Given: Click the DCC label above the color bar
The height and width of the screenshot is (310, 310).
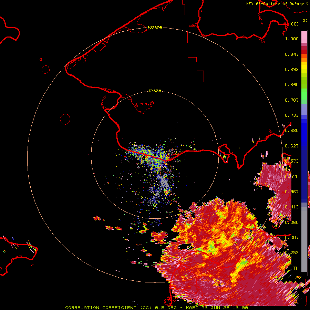Looking at the screenshot, I should [x=302, y=21].
